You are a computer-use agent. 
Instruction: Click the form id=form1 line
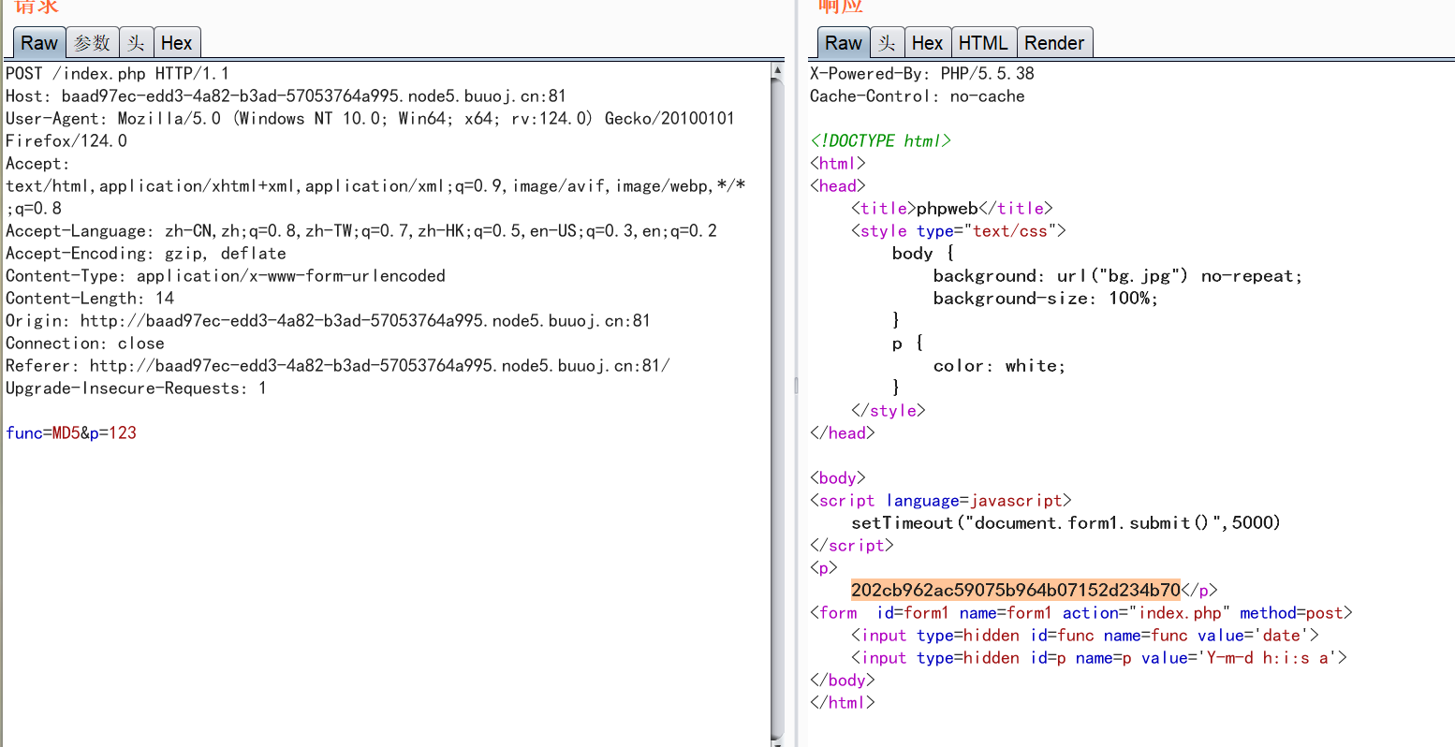point(1081,613)
